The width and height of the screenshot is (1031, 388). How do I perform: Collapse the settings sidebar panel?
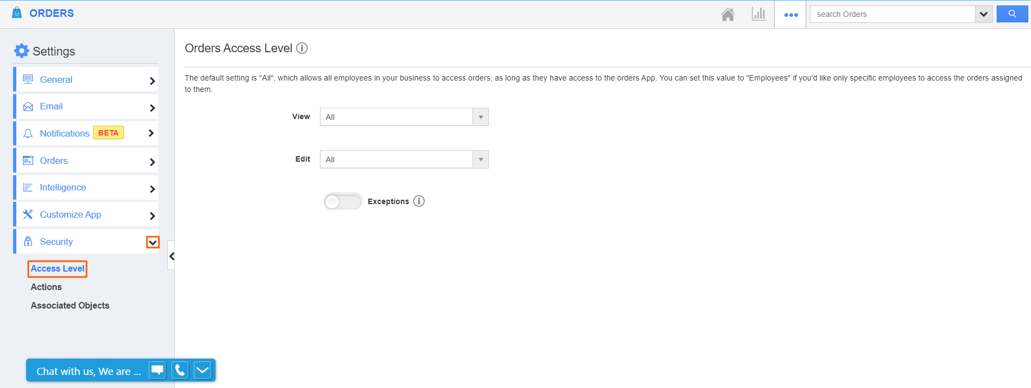(171, 256)
